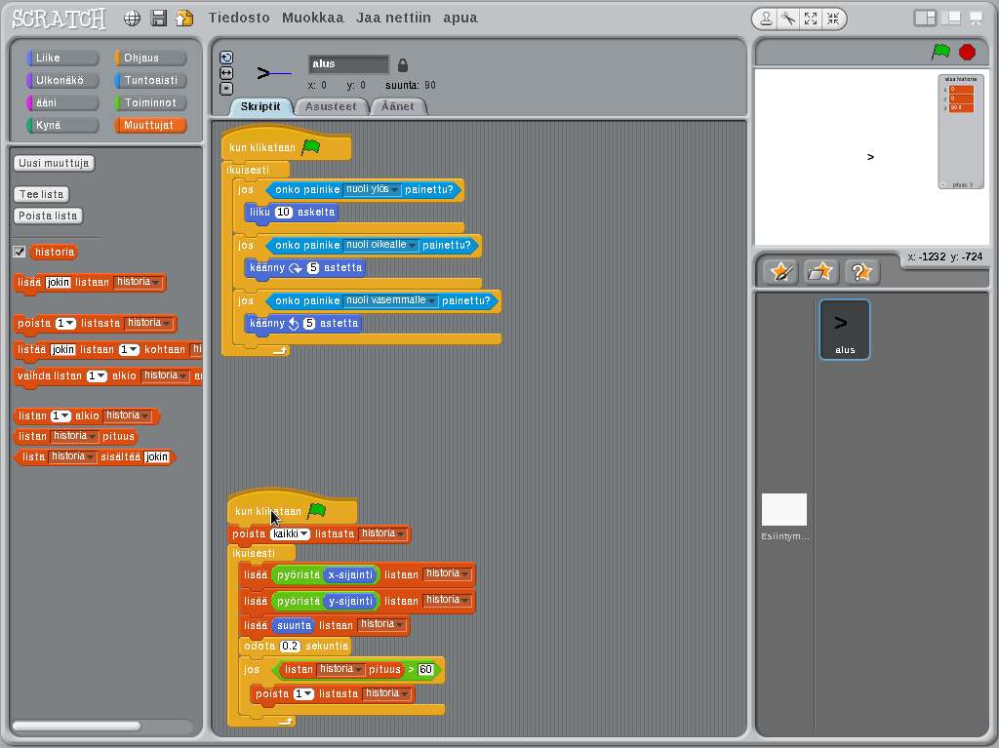Switch to Asusteet tab

coord(331,106)
